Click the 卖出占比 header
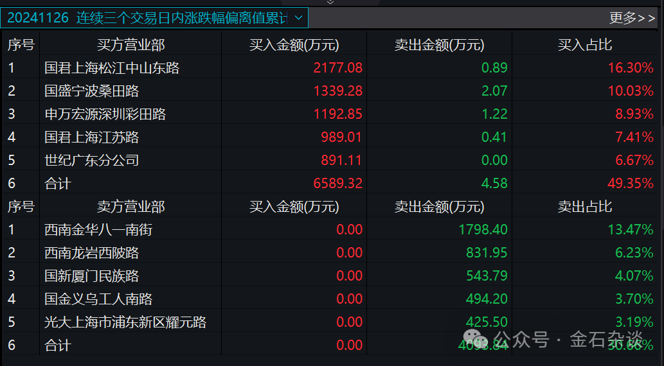Screen dimensions: 664x366 [585, 207]
